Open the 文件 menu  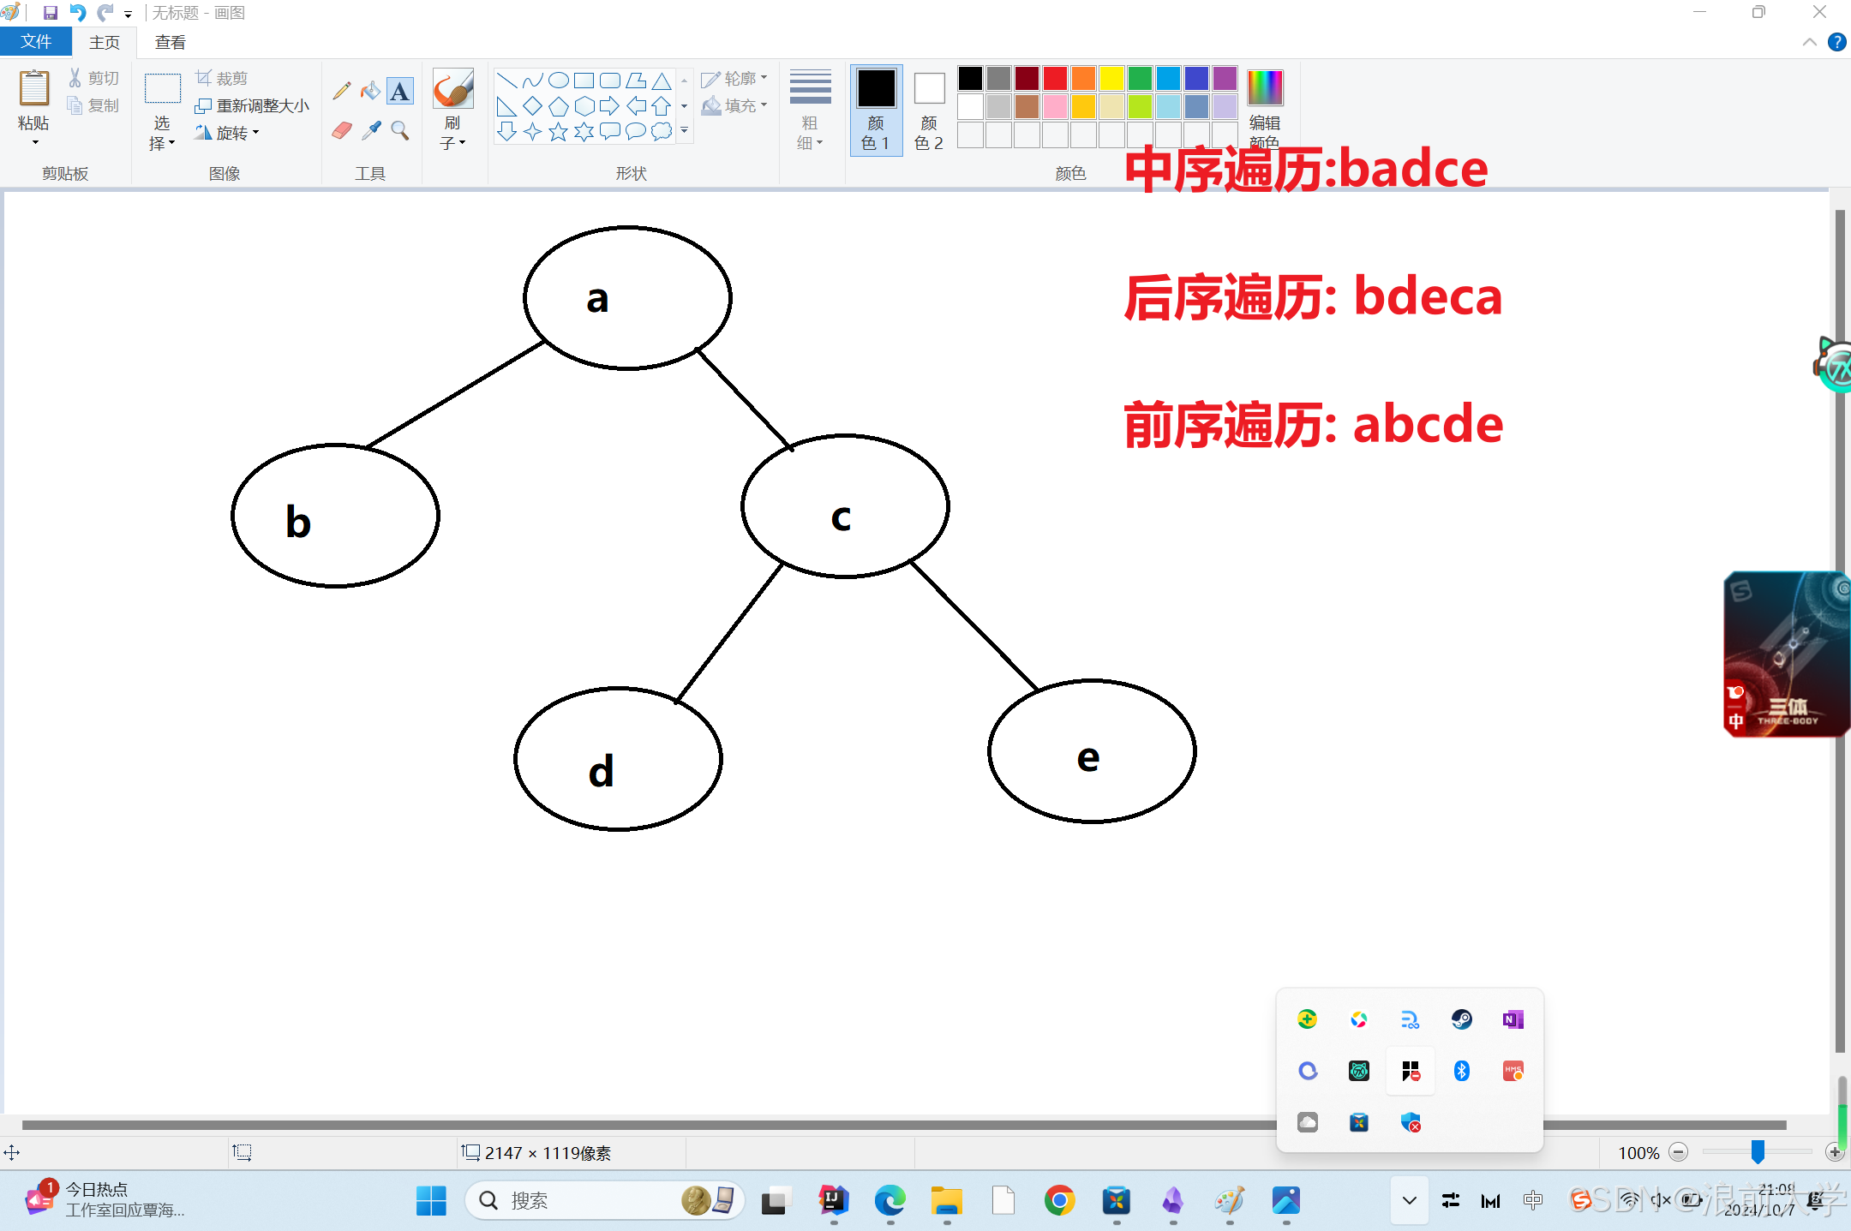click(35, 41)
